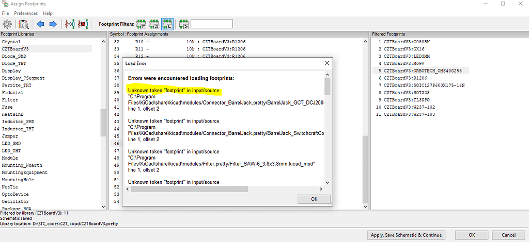View selected footprint in viewer
Image resolution: width=529 pixels, height=242 pixels.
24,24
